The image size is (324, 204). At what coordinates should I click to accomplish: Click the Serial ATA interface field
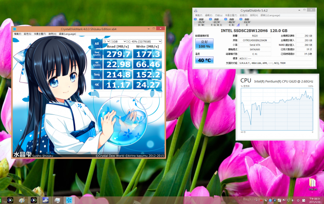[255, 45]
